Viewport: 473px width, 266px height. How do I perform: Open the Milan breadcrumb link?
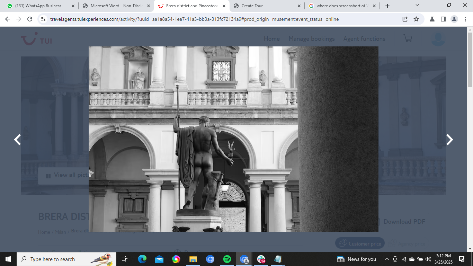pos(61,232)
